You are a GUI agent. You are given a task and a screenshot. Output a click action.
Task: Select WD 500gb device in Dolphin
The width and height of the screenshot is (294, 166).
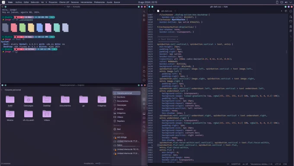127,137
